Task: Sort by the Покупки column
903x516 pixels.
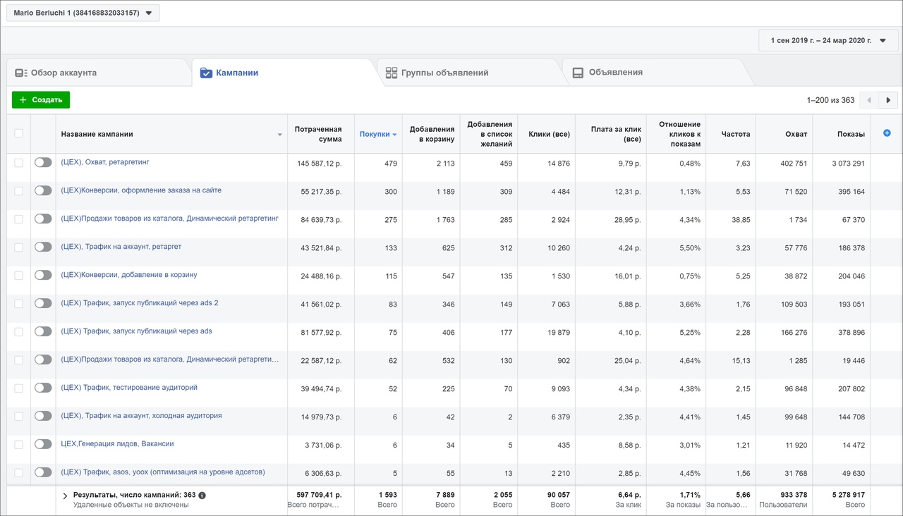Action: click(x=378, y=134)
